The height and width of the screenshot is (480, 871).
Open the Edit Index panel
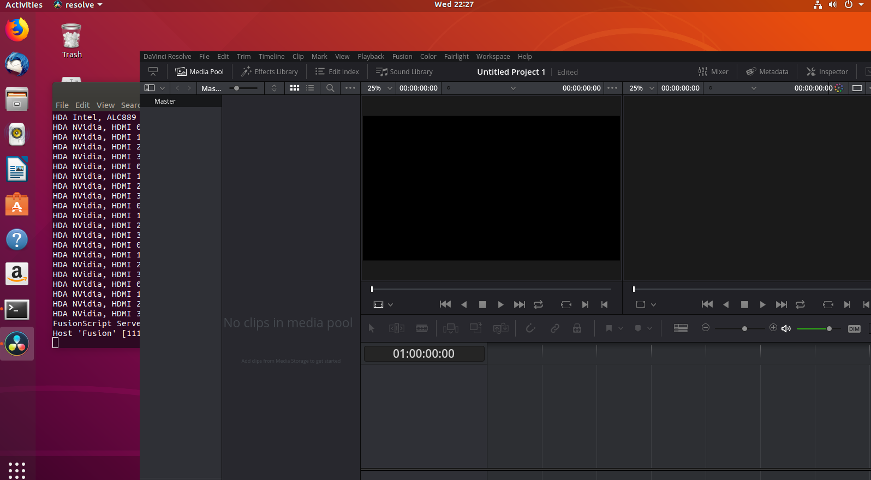pos(337,71)
